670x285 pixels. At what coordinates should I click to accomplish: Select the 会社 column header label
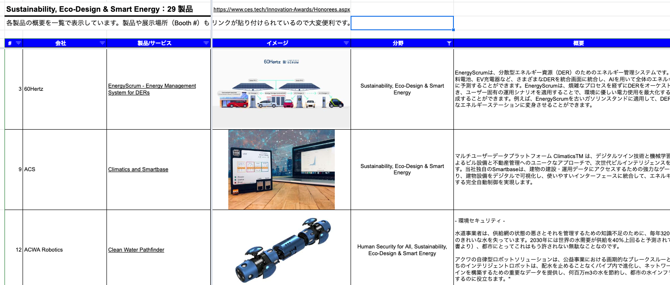[x=60, y=43]
